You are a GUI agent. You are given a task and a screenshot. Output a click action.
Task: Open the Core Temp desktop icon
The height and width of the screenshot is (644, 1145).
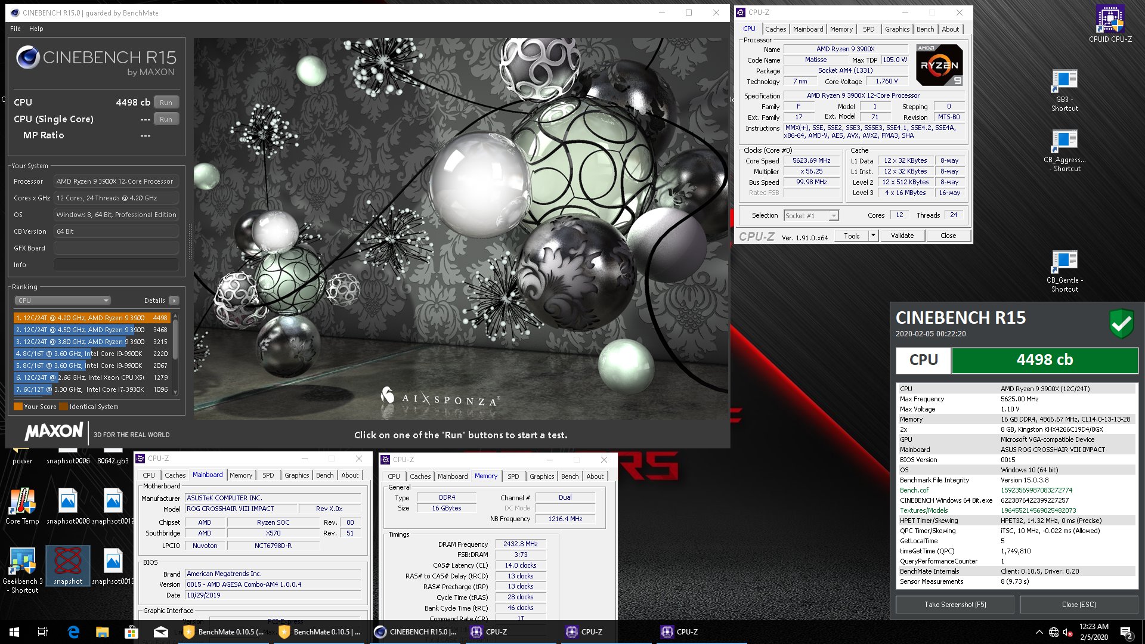(x=22, y=507)
